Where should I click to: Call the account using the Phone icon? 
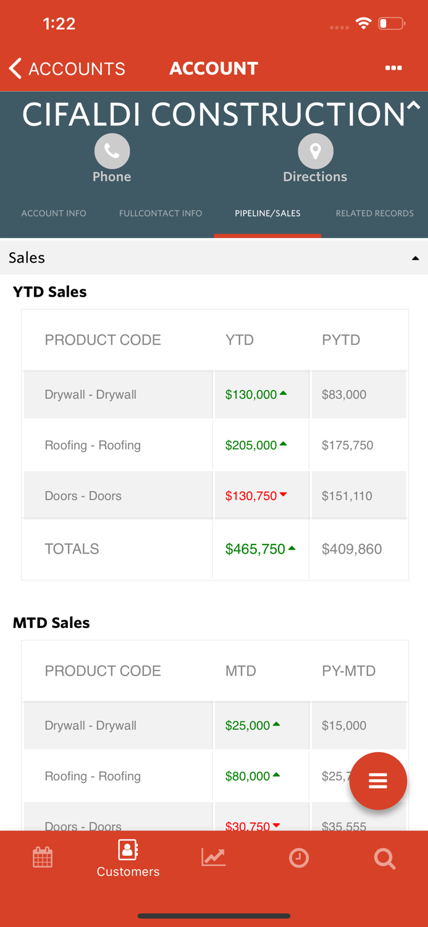coord(112,151)
